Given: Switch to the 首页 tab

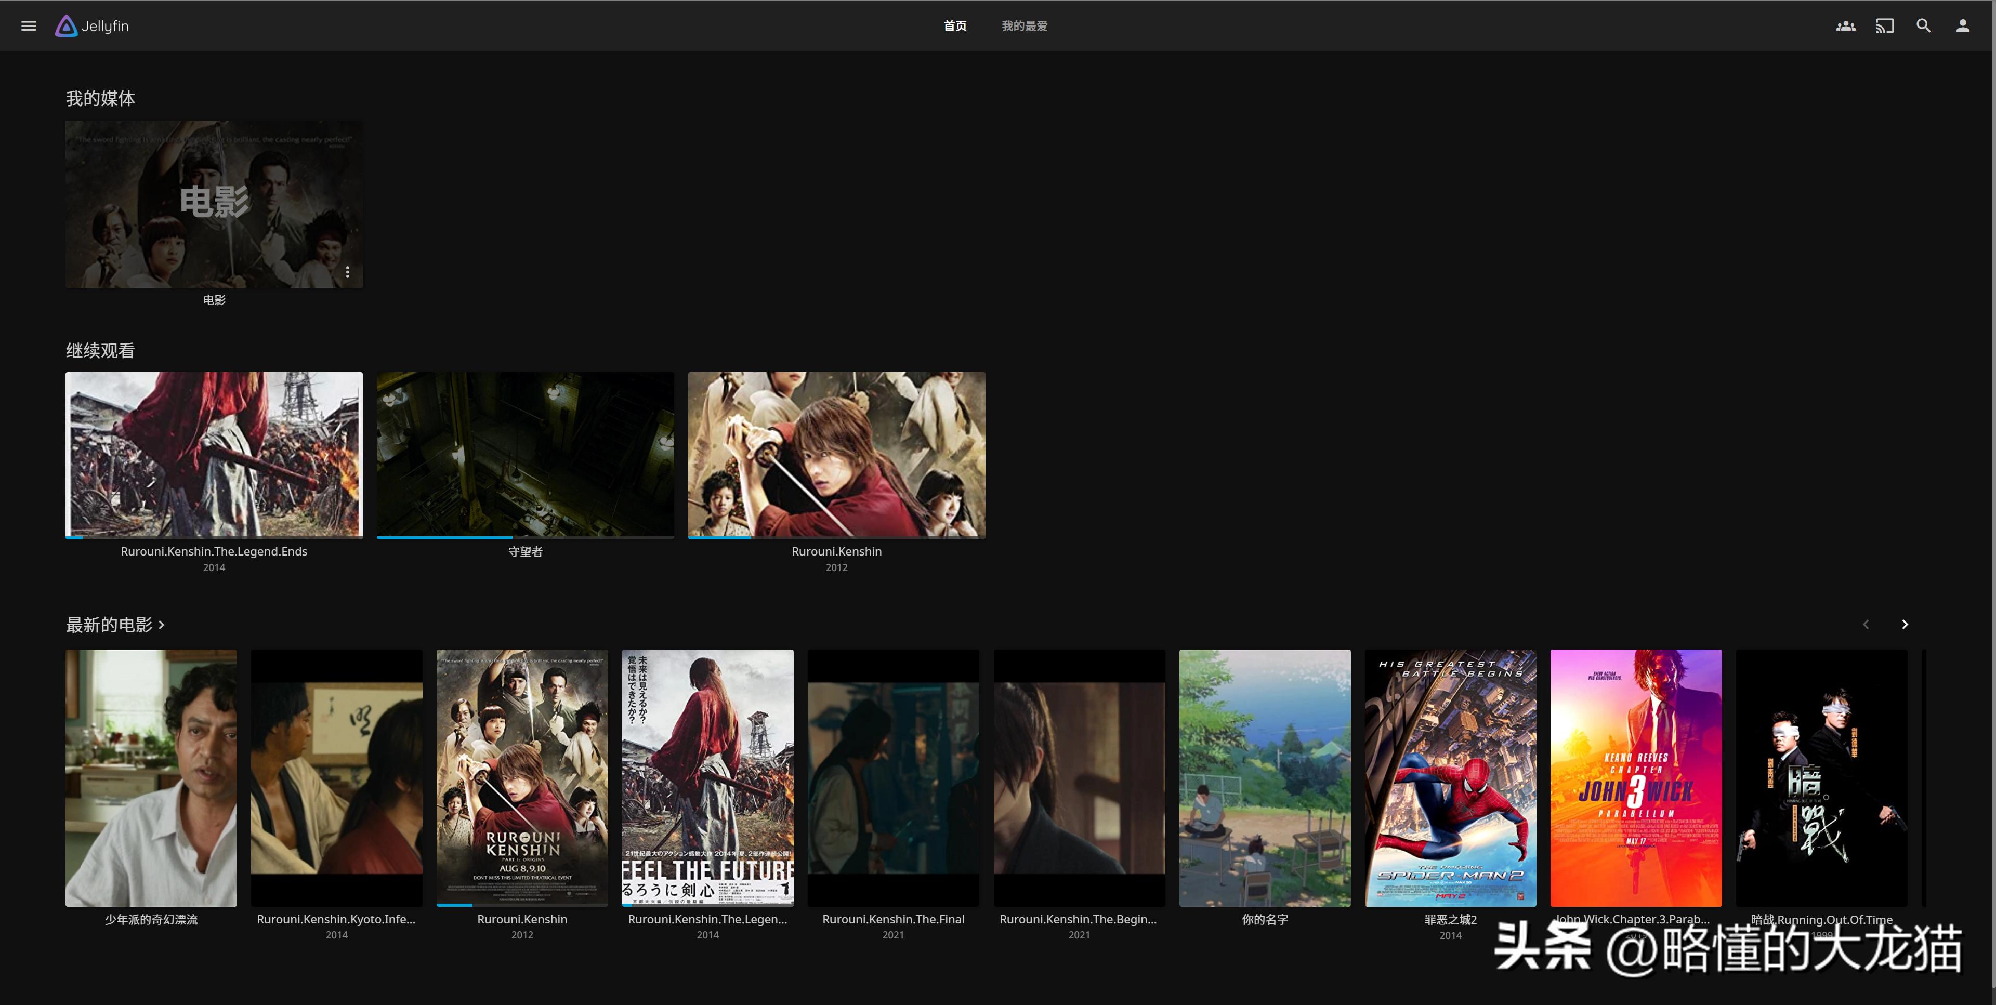Looking at the screenshot, I should [x=955, y=25].
